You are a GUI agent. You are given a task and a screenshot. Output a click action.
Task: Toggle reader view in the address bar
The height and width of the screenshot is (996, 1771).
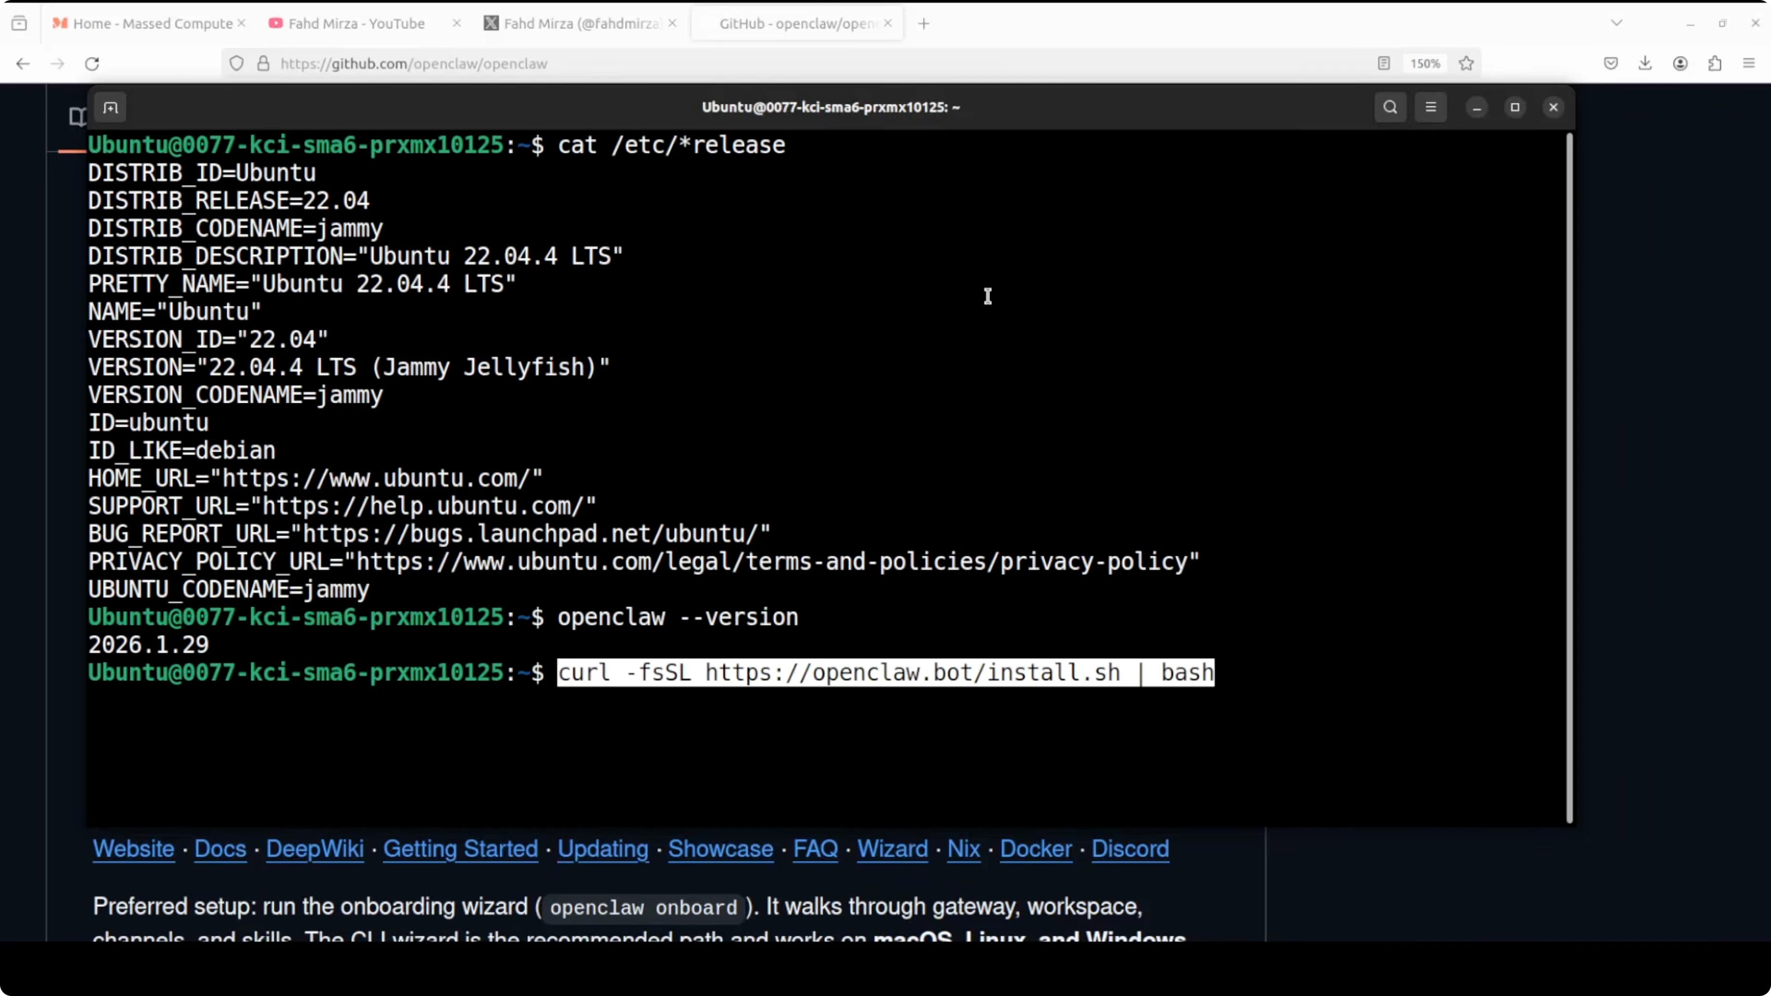[1383, 63]
